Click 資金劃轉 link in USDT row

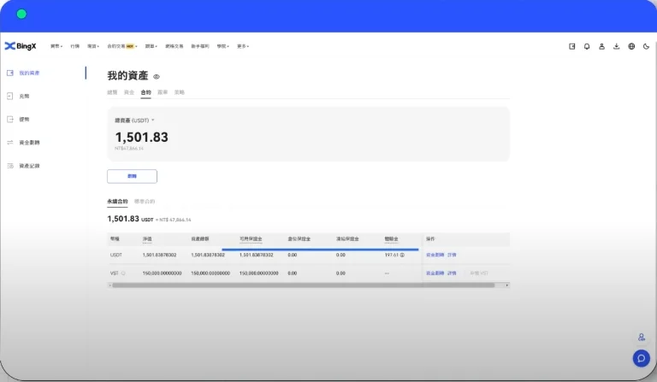[435, 255]
